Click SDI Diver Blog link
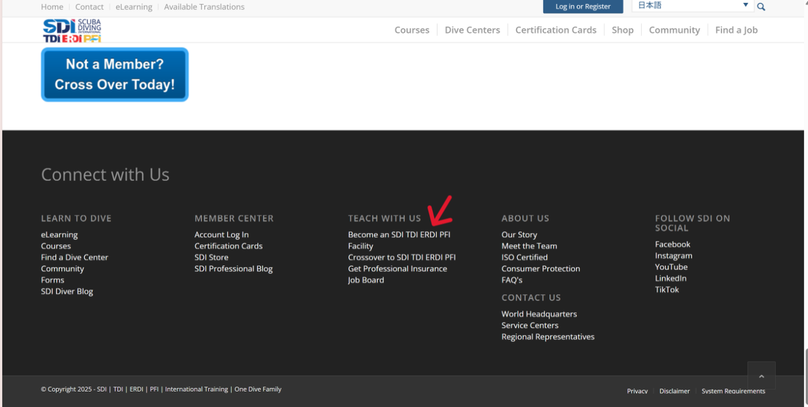The height and width of the screenshot is (407, 808). pyautogui.click(x=67, y=291)
